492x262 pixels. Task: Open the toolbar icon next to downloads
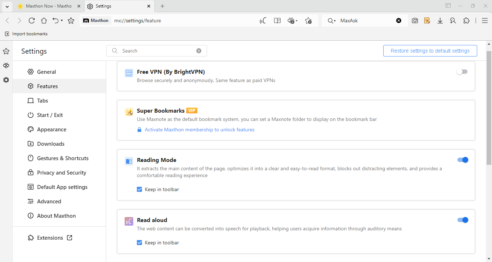pos(453,21)
